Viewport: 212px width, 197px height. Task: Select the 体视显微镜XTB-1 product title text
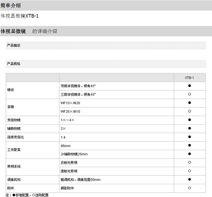coord(20,16)
